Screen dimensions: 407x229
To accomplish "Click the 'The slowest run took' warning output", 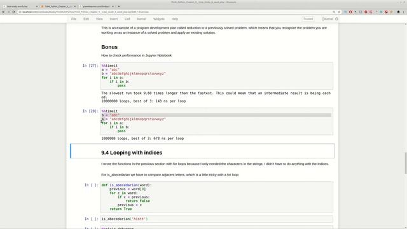I will 216,95.
